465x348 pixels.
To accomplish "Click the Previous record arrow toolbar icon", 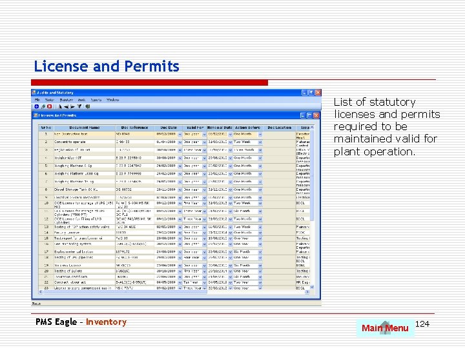I will [67, 106].
